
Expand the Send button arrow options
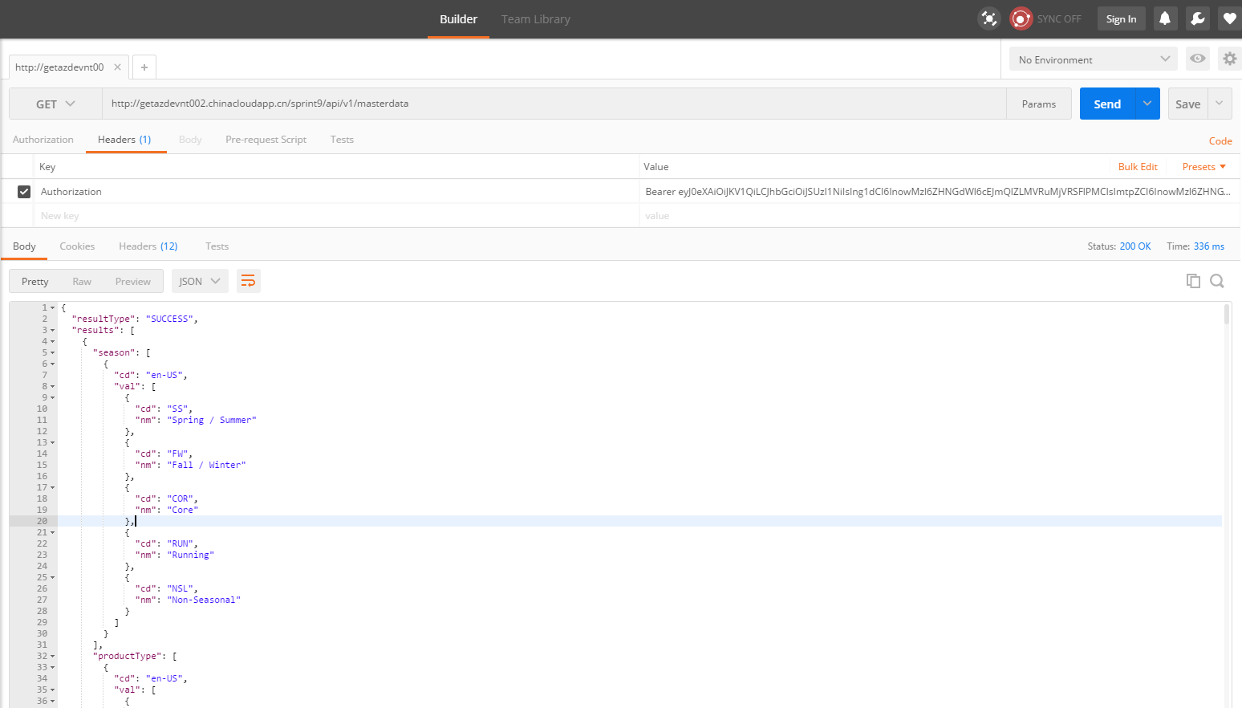pos(1148,104)
